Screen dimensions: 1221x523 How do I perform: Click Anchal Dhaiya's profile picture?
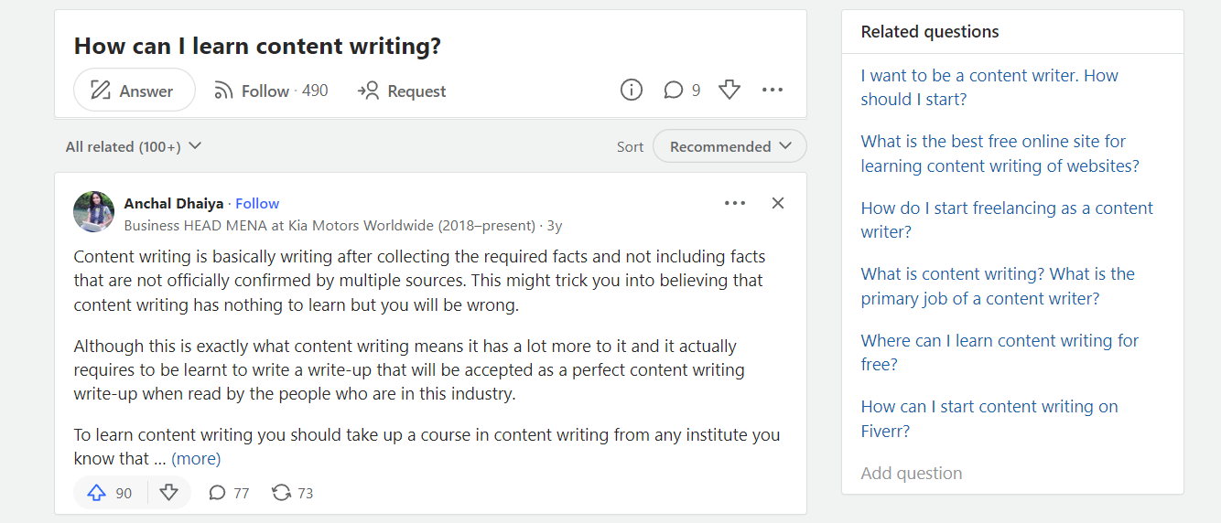[x=93, y=212]
